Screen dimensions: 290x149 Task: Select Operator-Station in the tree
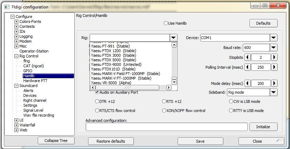tap(34, 51)
